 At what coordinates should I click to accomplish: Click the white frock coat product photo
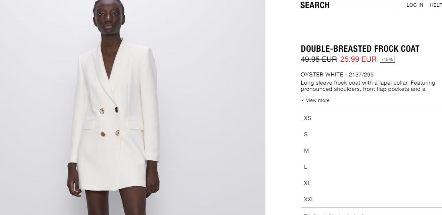133,107
